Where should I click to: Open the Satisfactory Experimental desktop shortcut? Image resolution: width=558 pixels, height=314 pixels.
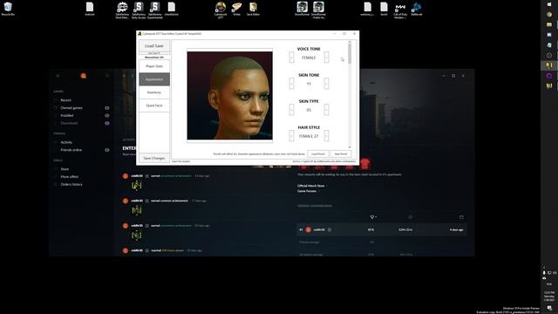(x=155, y=10)
